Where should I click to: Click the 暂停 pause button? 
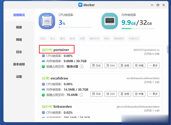pos(72,38)
